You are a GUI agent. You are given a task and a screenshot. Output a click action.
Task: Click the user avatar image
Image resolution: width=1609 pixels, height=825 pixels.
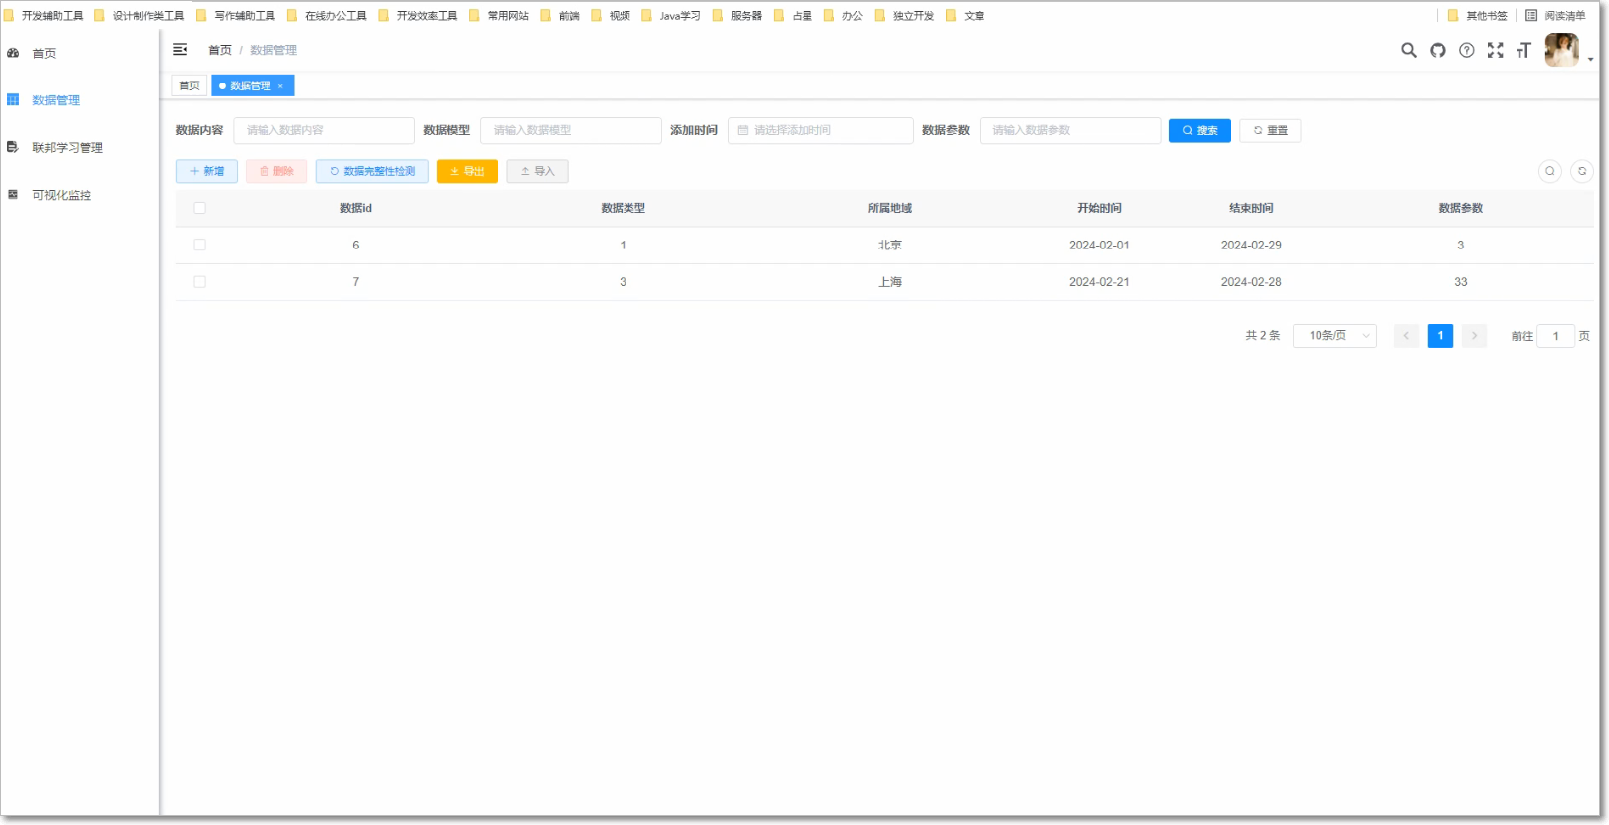coord(1561,50)
